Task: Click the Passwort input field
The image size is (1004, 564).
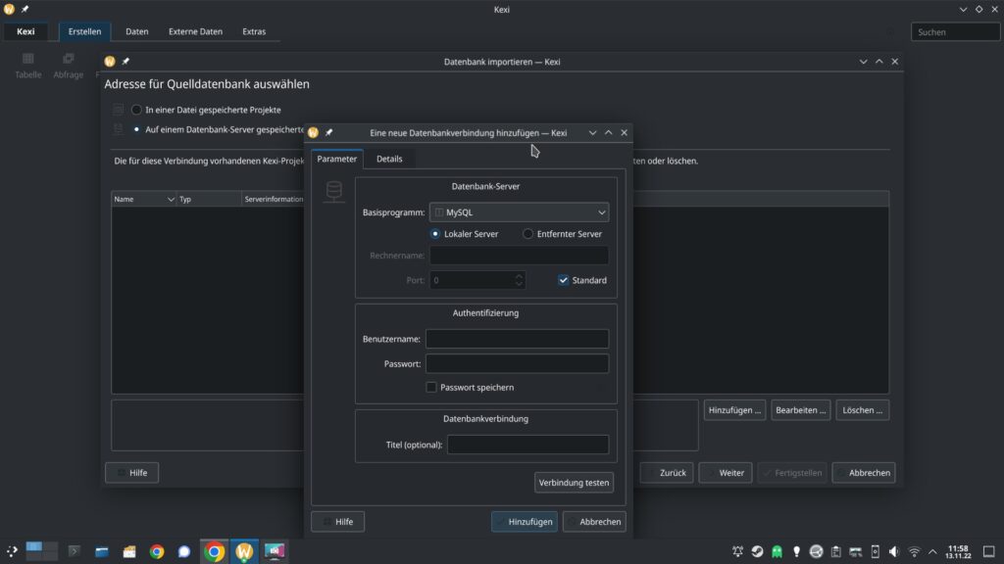Action: pyautogui.click(x=518, y=364)
